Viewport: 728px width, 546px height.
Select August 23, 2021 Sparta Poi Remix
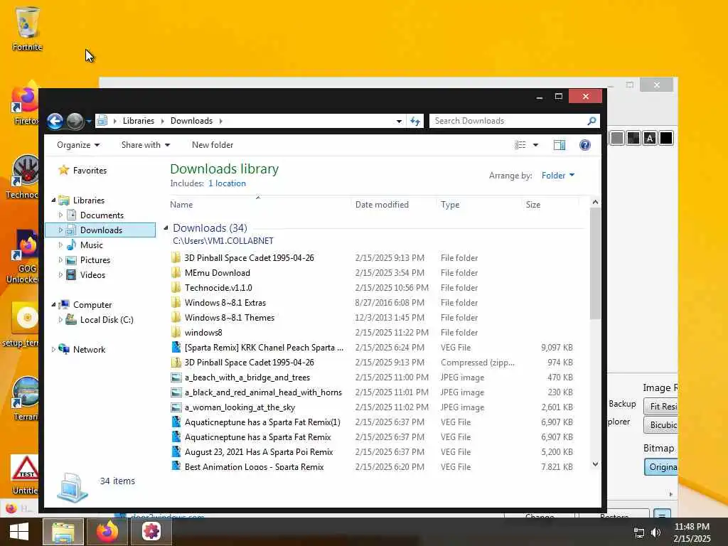pyautogui.click(x=259, y=451)
